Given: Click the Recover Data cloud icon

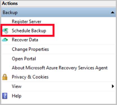Looking at the screenshot, I should point(5,40).
